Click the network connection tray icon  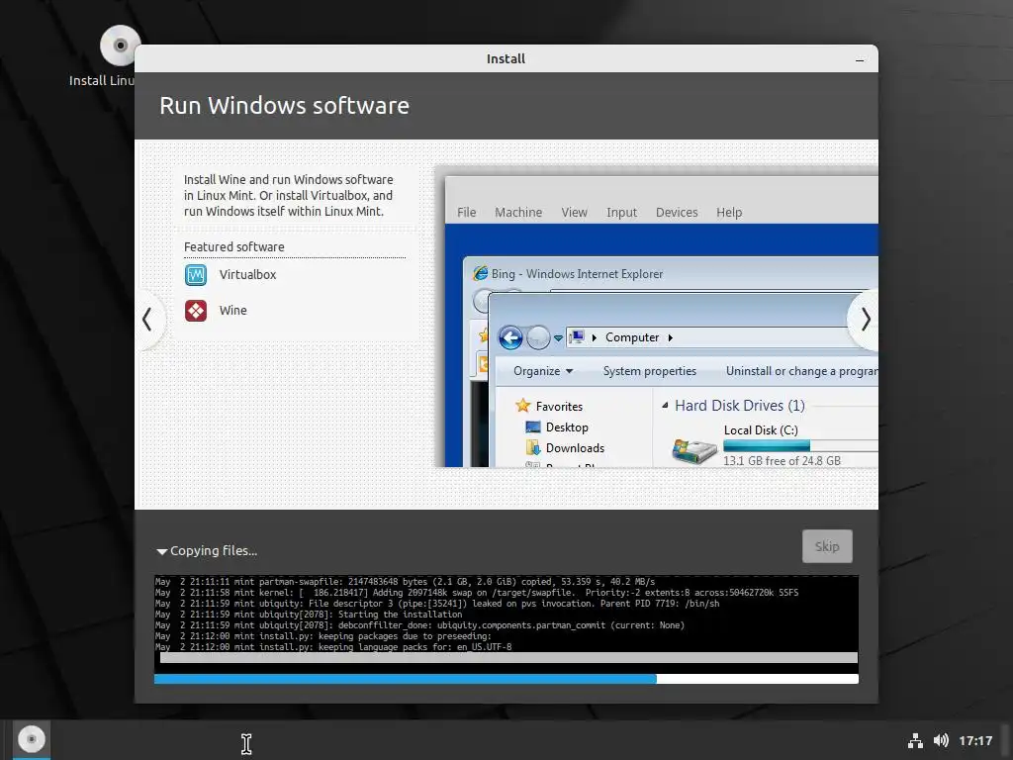pyautogui.click(x=915, y=740)
